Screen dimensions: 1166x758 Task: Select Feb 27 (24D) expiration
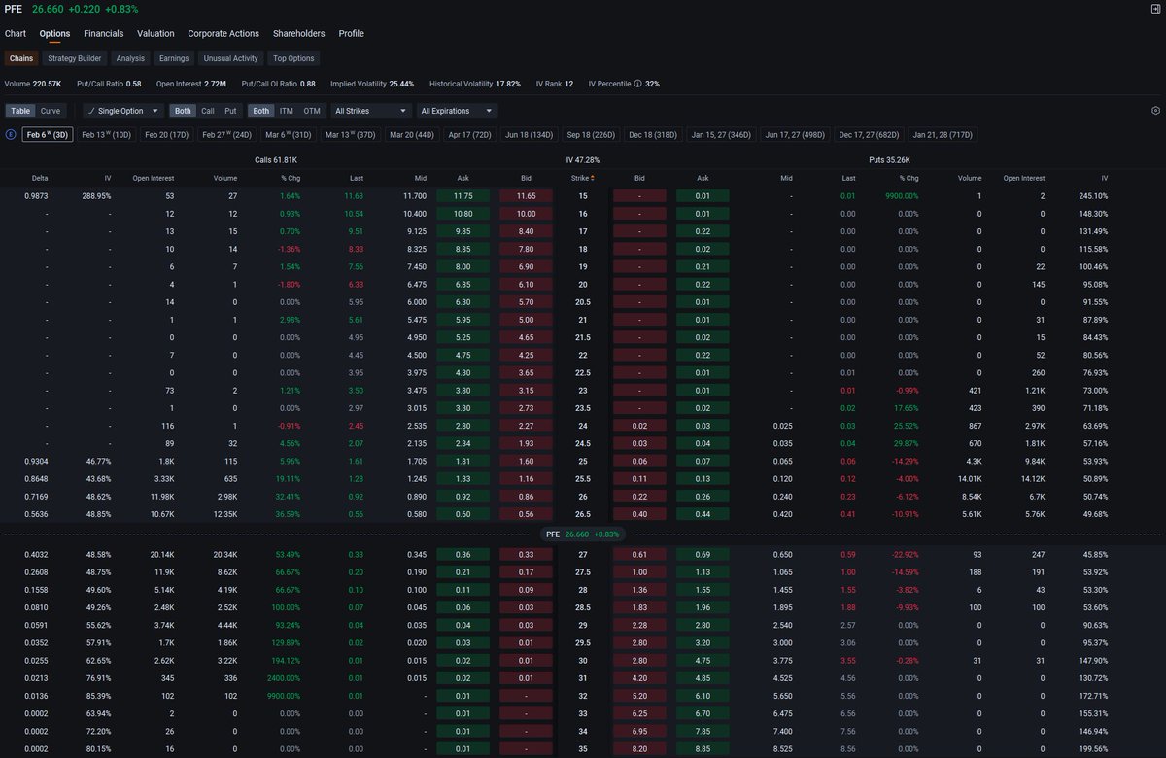point(227,135)
